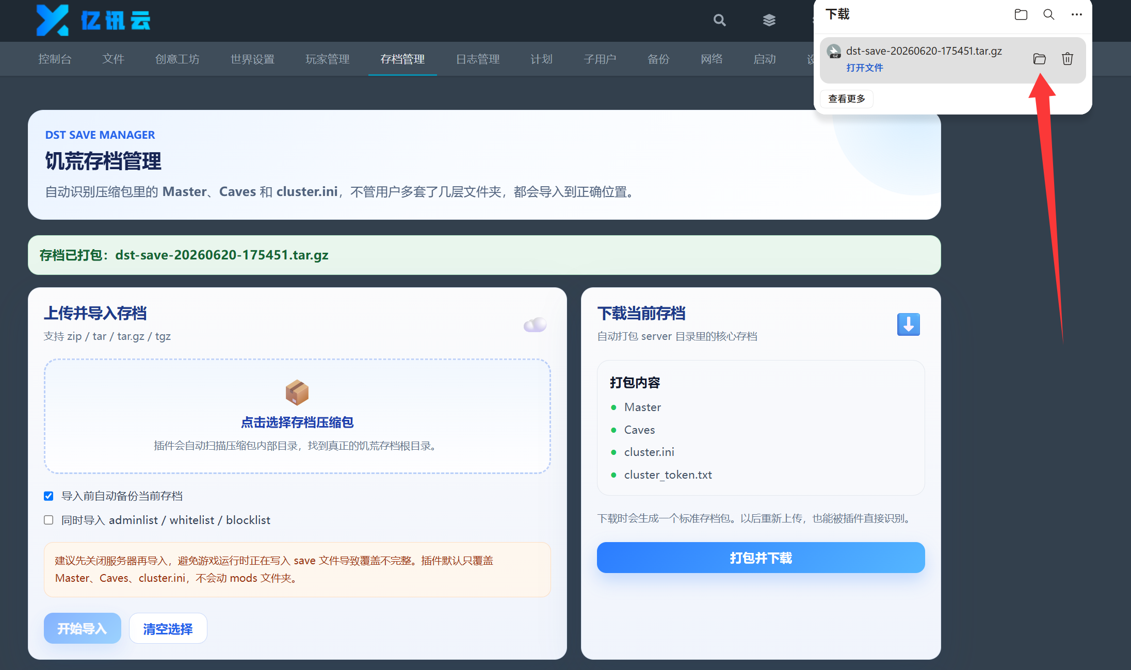
Task: Click the DST SAVE MANAGER label
Action: click(100, 135)
